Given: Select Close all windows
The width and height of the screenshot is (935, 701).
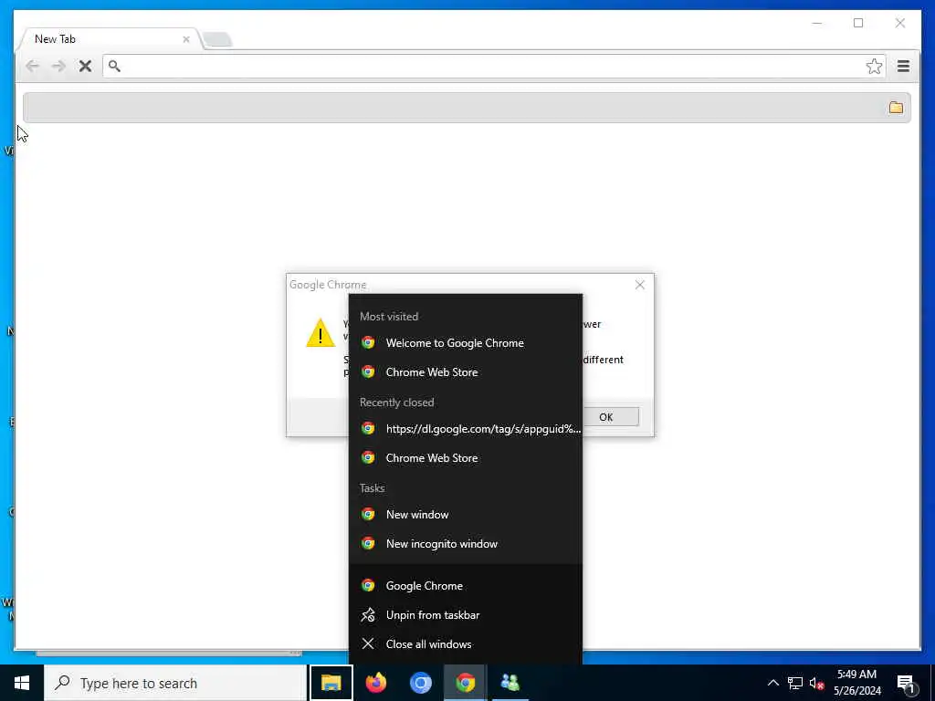Looking at the screenshot, I should coord(466,643).
